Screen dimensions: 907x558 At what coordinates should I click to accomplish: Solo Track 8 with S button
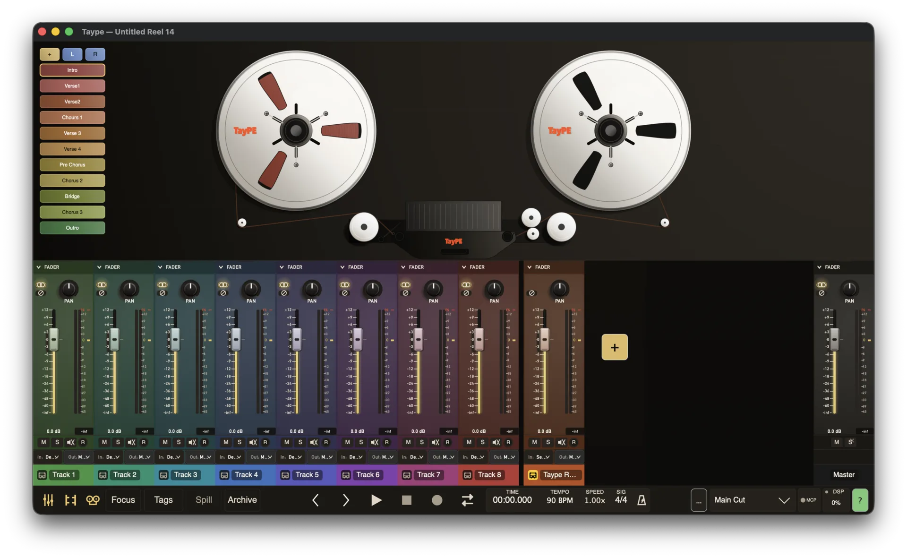click(482, 442)
